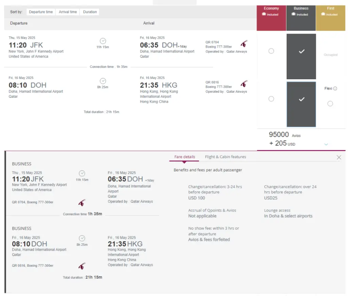Click the gold First class column header
The width and height of the screenshot is (348, 296).
click(331, 11)
